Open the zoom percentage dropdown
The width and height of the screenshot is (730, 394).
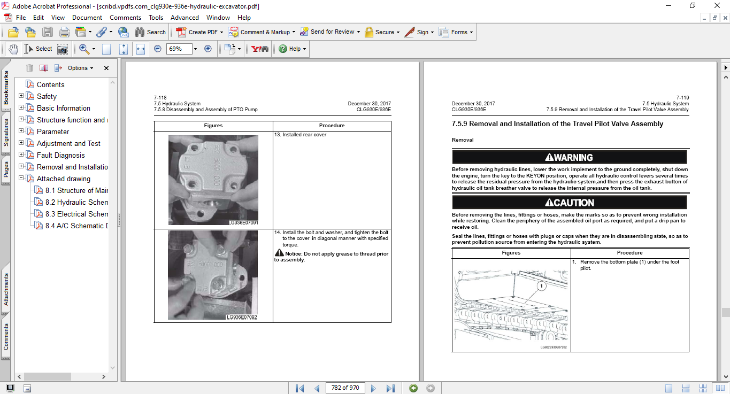point(195,49)
